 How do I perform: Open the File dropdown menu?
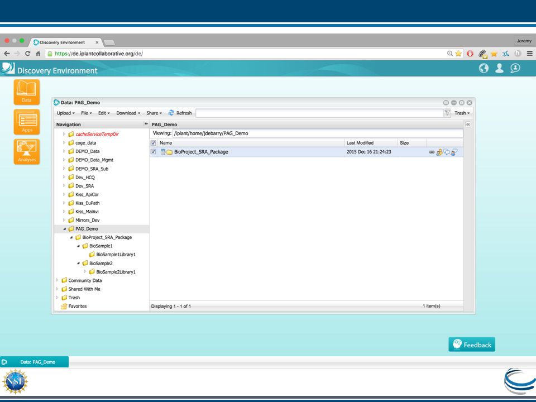[x=86, y=113]
